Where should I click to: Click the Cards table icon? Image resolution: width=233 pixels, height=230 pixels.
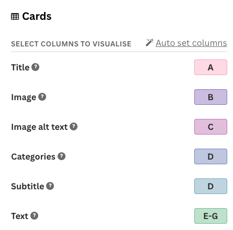[x=15, y=17]
